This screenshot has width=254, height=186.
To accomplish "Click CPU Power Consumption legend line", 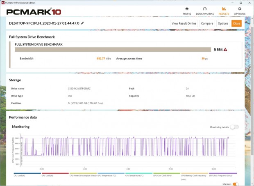I will pyautogui.click(x=83, y=173).
